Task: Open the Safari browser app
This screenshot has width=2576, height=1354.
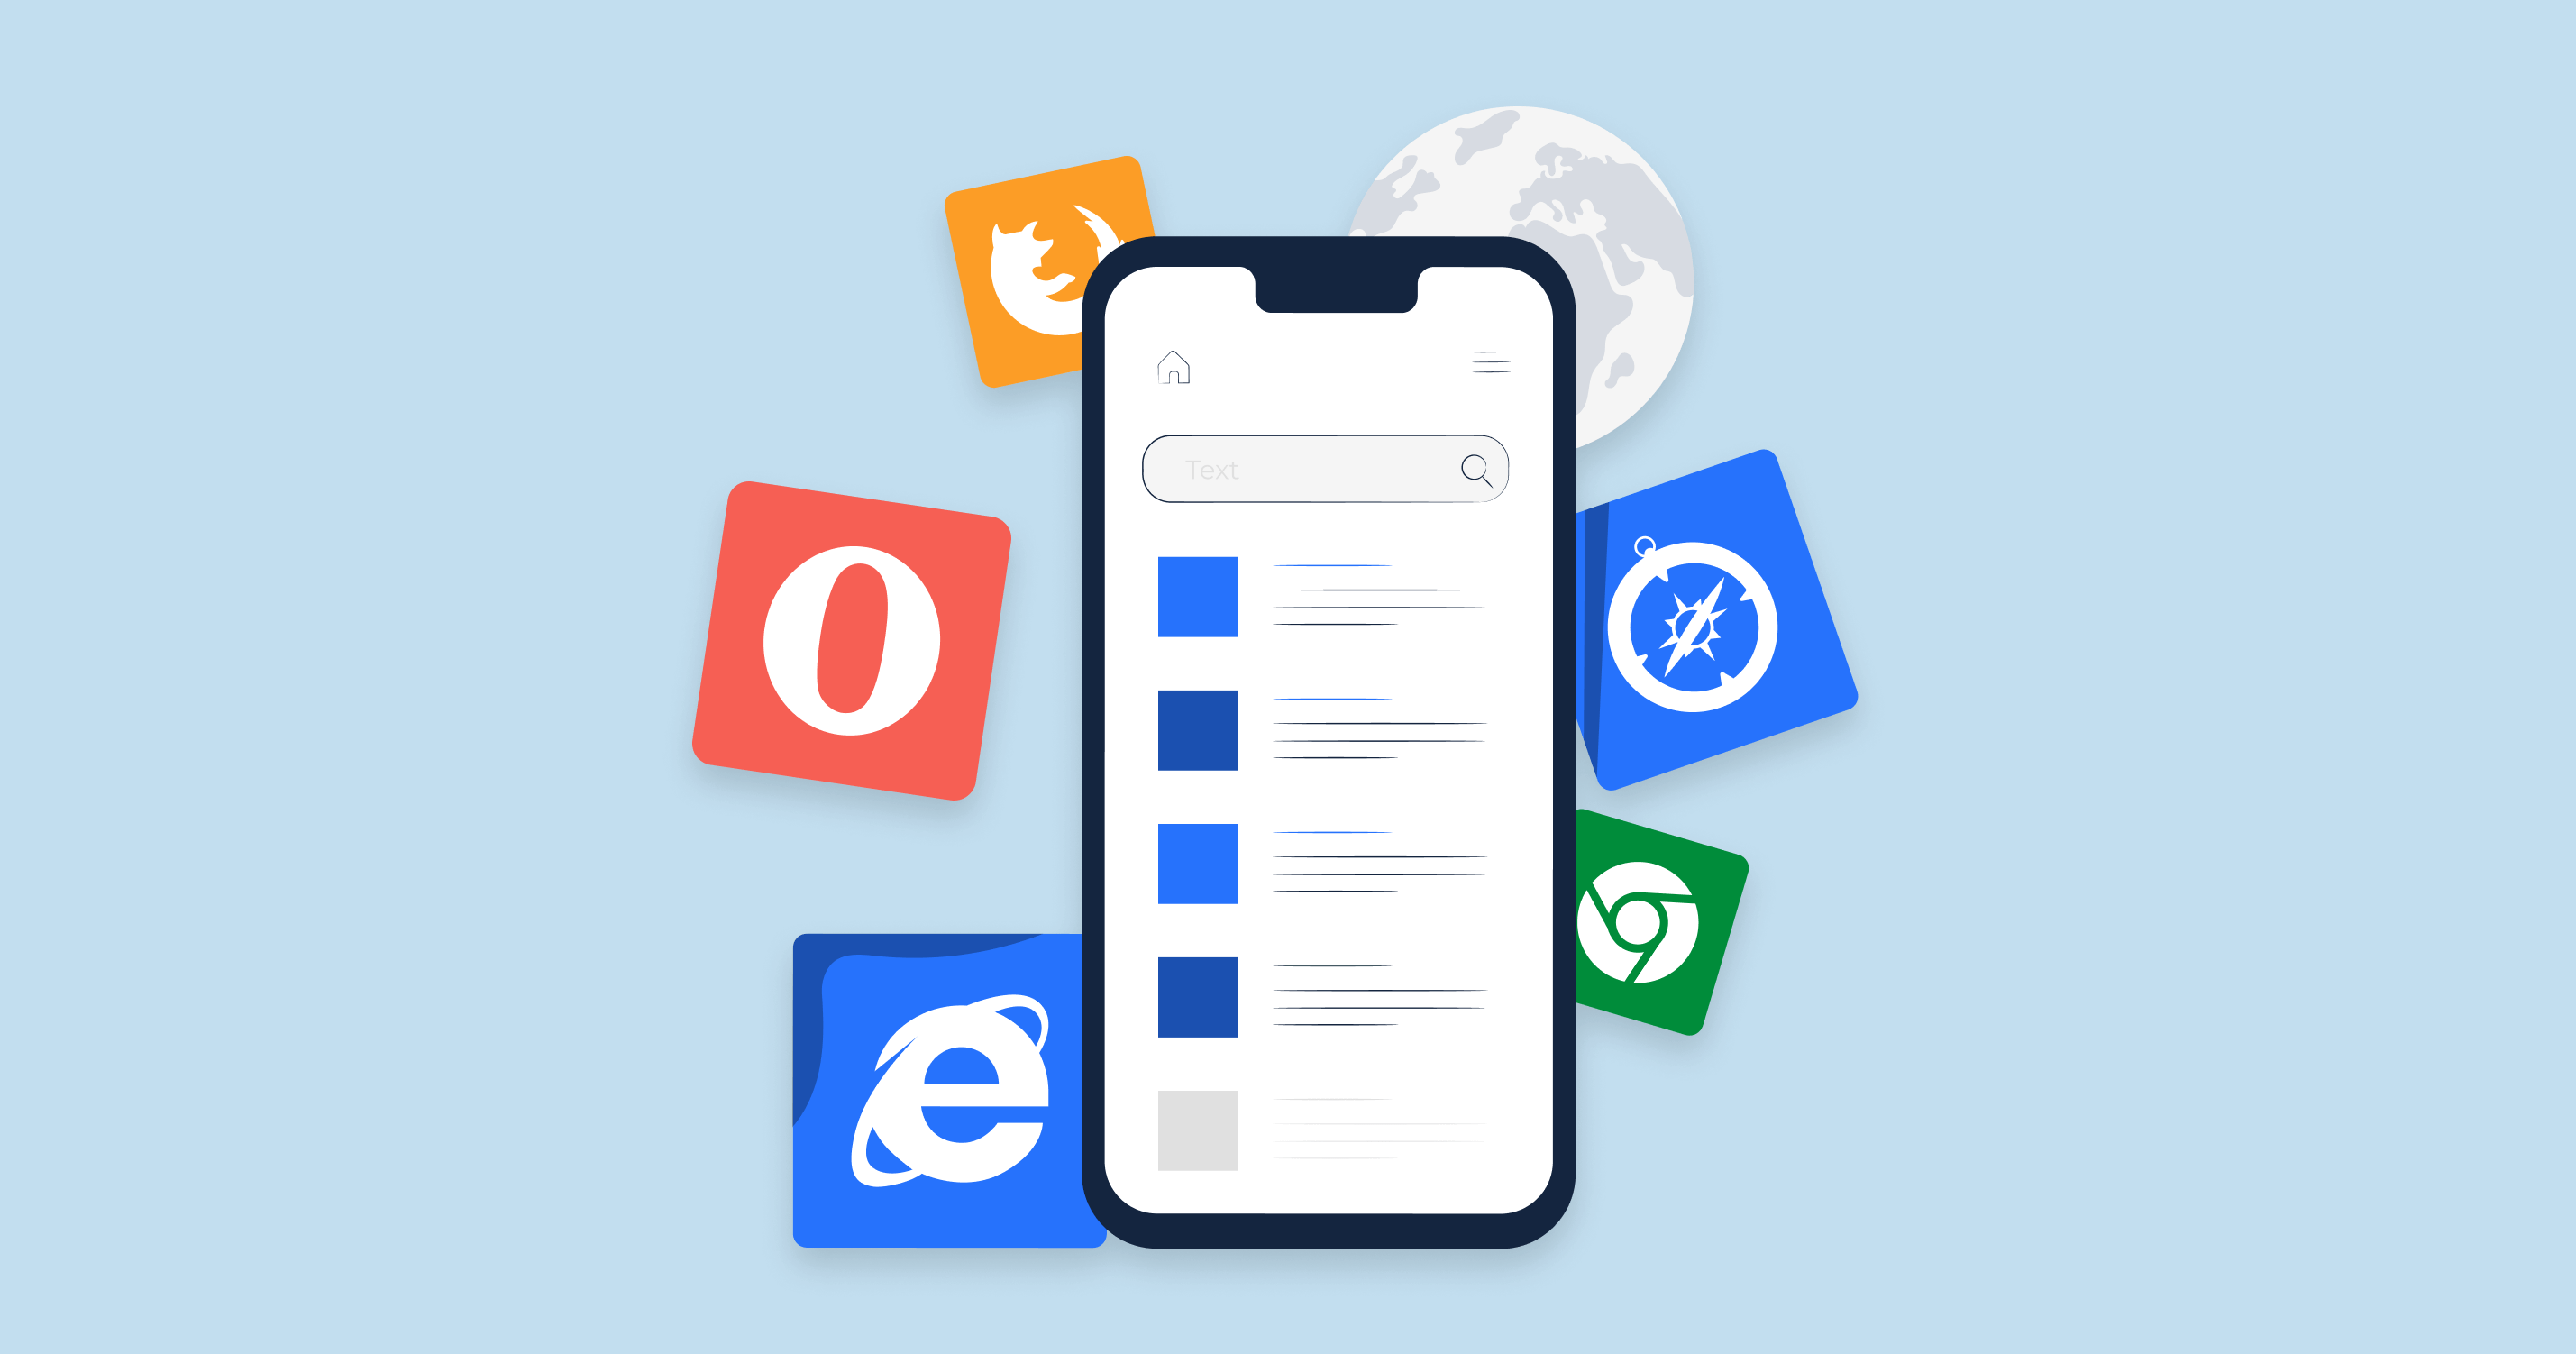Action: click(1671, 647)
